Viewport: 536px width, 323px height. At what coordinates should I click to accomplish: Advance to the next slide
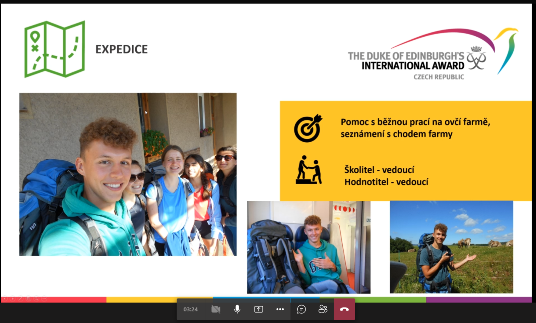pyautogui.click(x=13, y=298)
